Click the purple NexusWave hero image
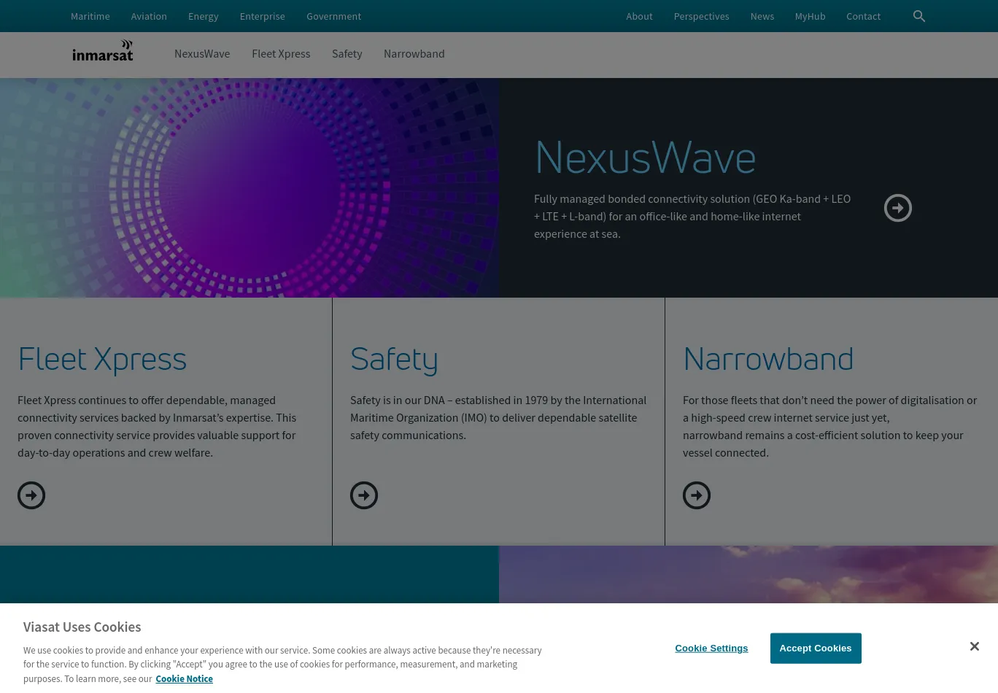The image size is (998, 693). point(249,187)
